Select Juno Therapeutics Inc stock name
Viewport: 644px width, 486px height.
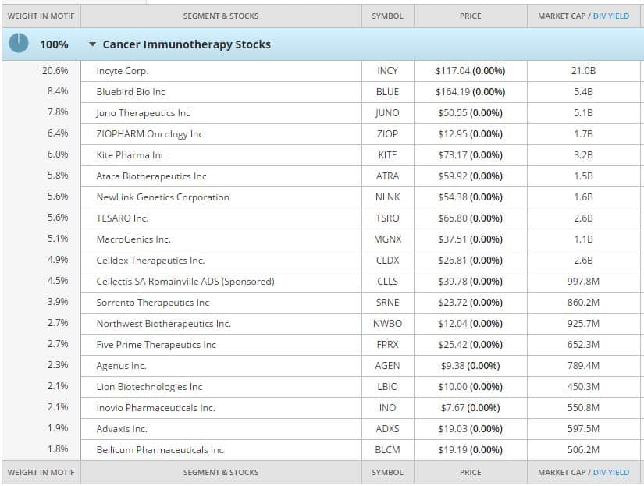144,113
